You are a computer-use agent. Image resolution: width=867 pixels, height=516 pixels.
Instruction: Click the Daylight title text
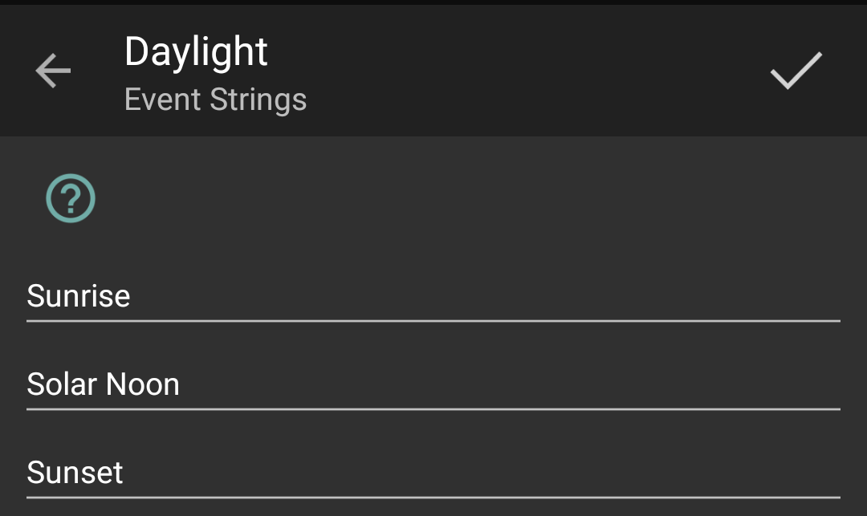coord(196,52)
